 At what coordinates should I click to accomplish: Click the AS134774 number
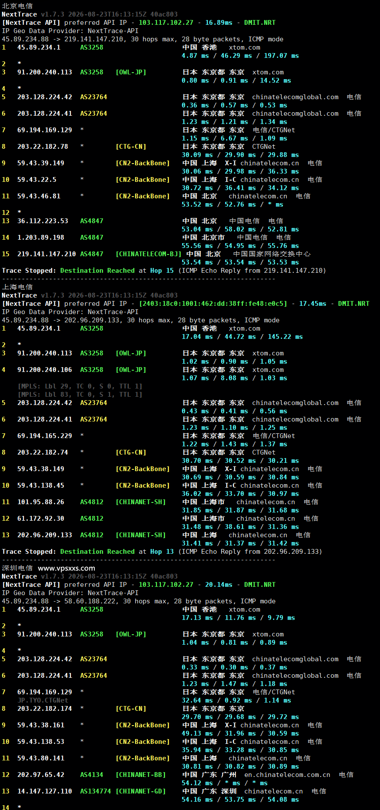[x=96, y=791]
